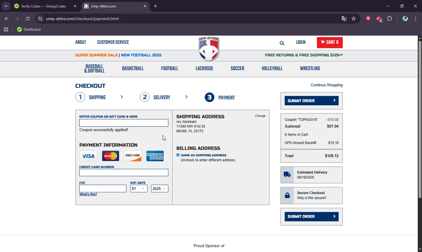Bookmark this page with the star icon

pos(354,19)
